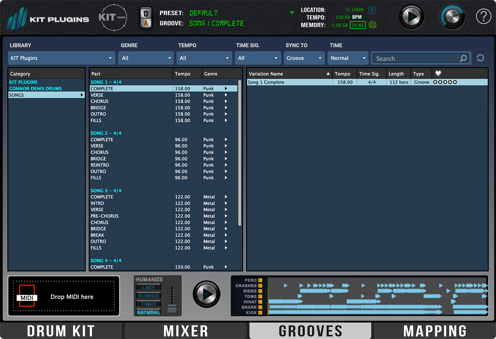
Task: Toggle the sync S button near Location
Action: [x=371, y=10]
